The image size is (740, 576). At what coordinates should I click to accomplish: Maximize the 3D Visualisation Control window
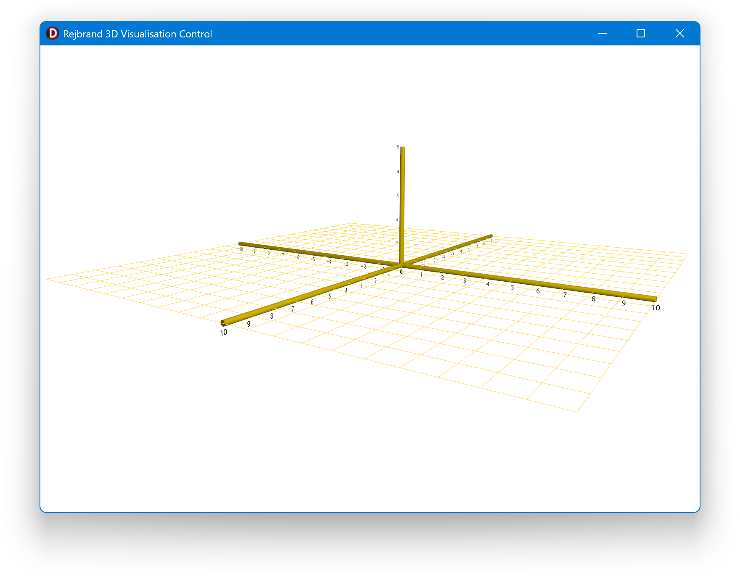(640, 34)
